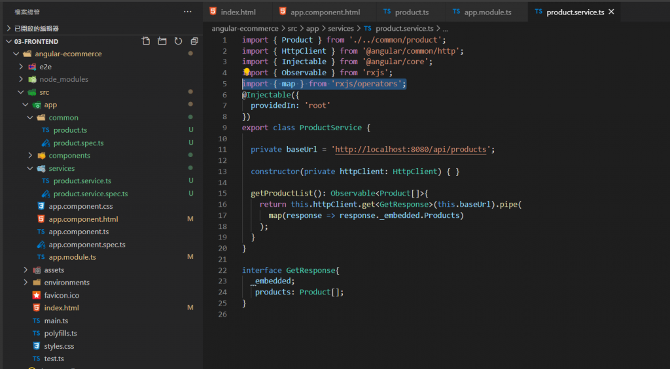Click angular-ecommerce in the breadcrumb
Image resolution: width=670 pixels, height=369 pixels.
pos(245,29)
